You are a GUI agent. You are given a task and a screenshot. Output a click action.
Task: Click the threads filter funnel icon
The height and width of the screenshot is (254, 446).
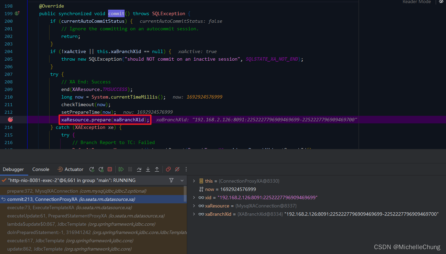point(171,180)
